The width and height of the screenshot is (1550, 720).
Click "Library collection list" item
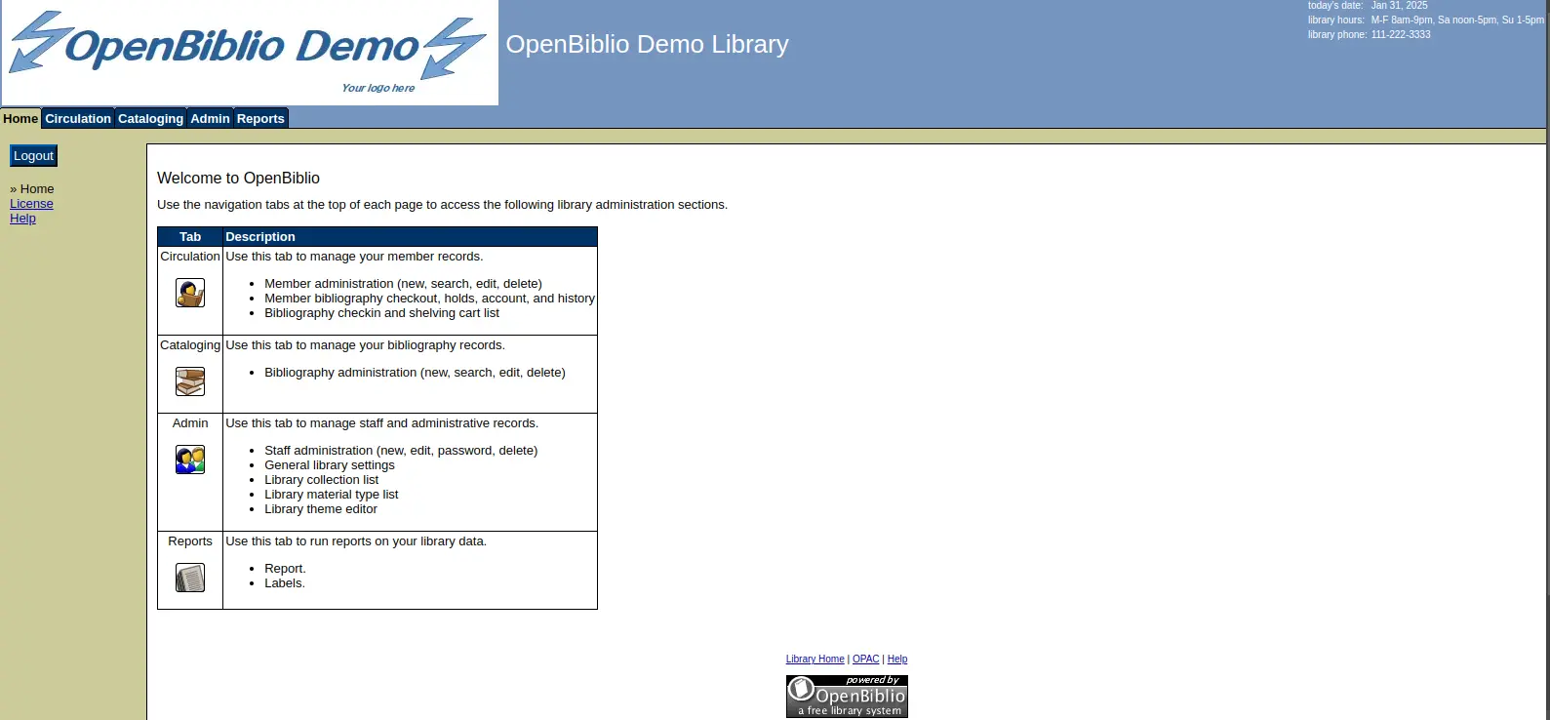321,480
